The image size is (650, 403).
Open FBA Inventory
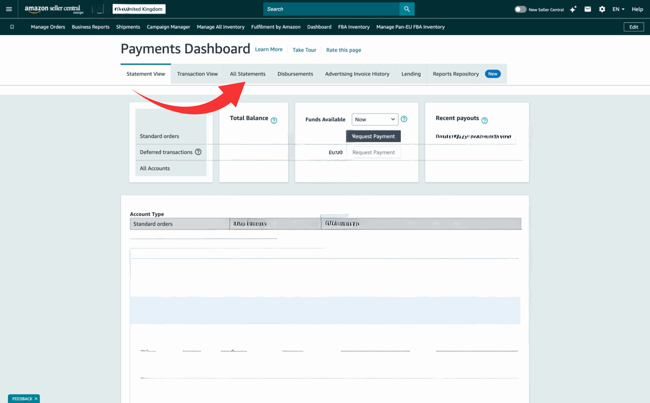tap(354, 27)
